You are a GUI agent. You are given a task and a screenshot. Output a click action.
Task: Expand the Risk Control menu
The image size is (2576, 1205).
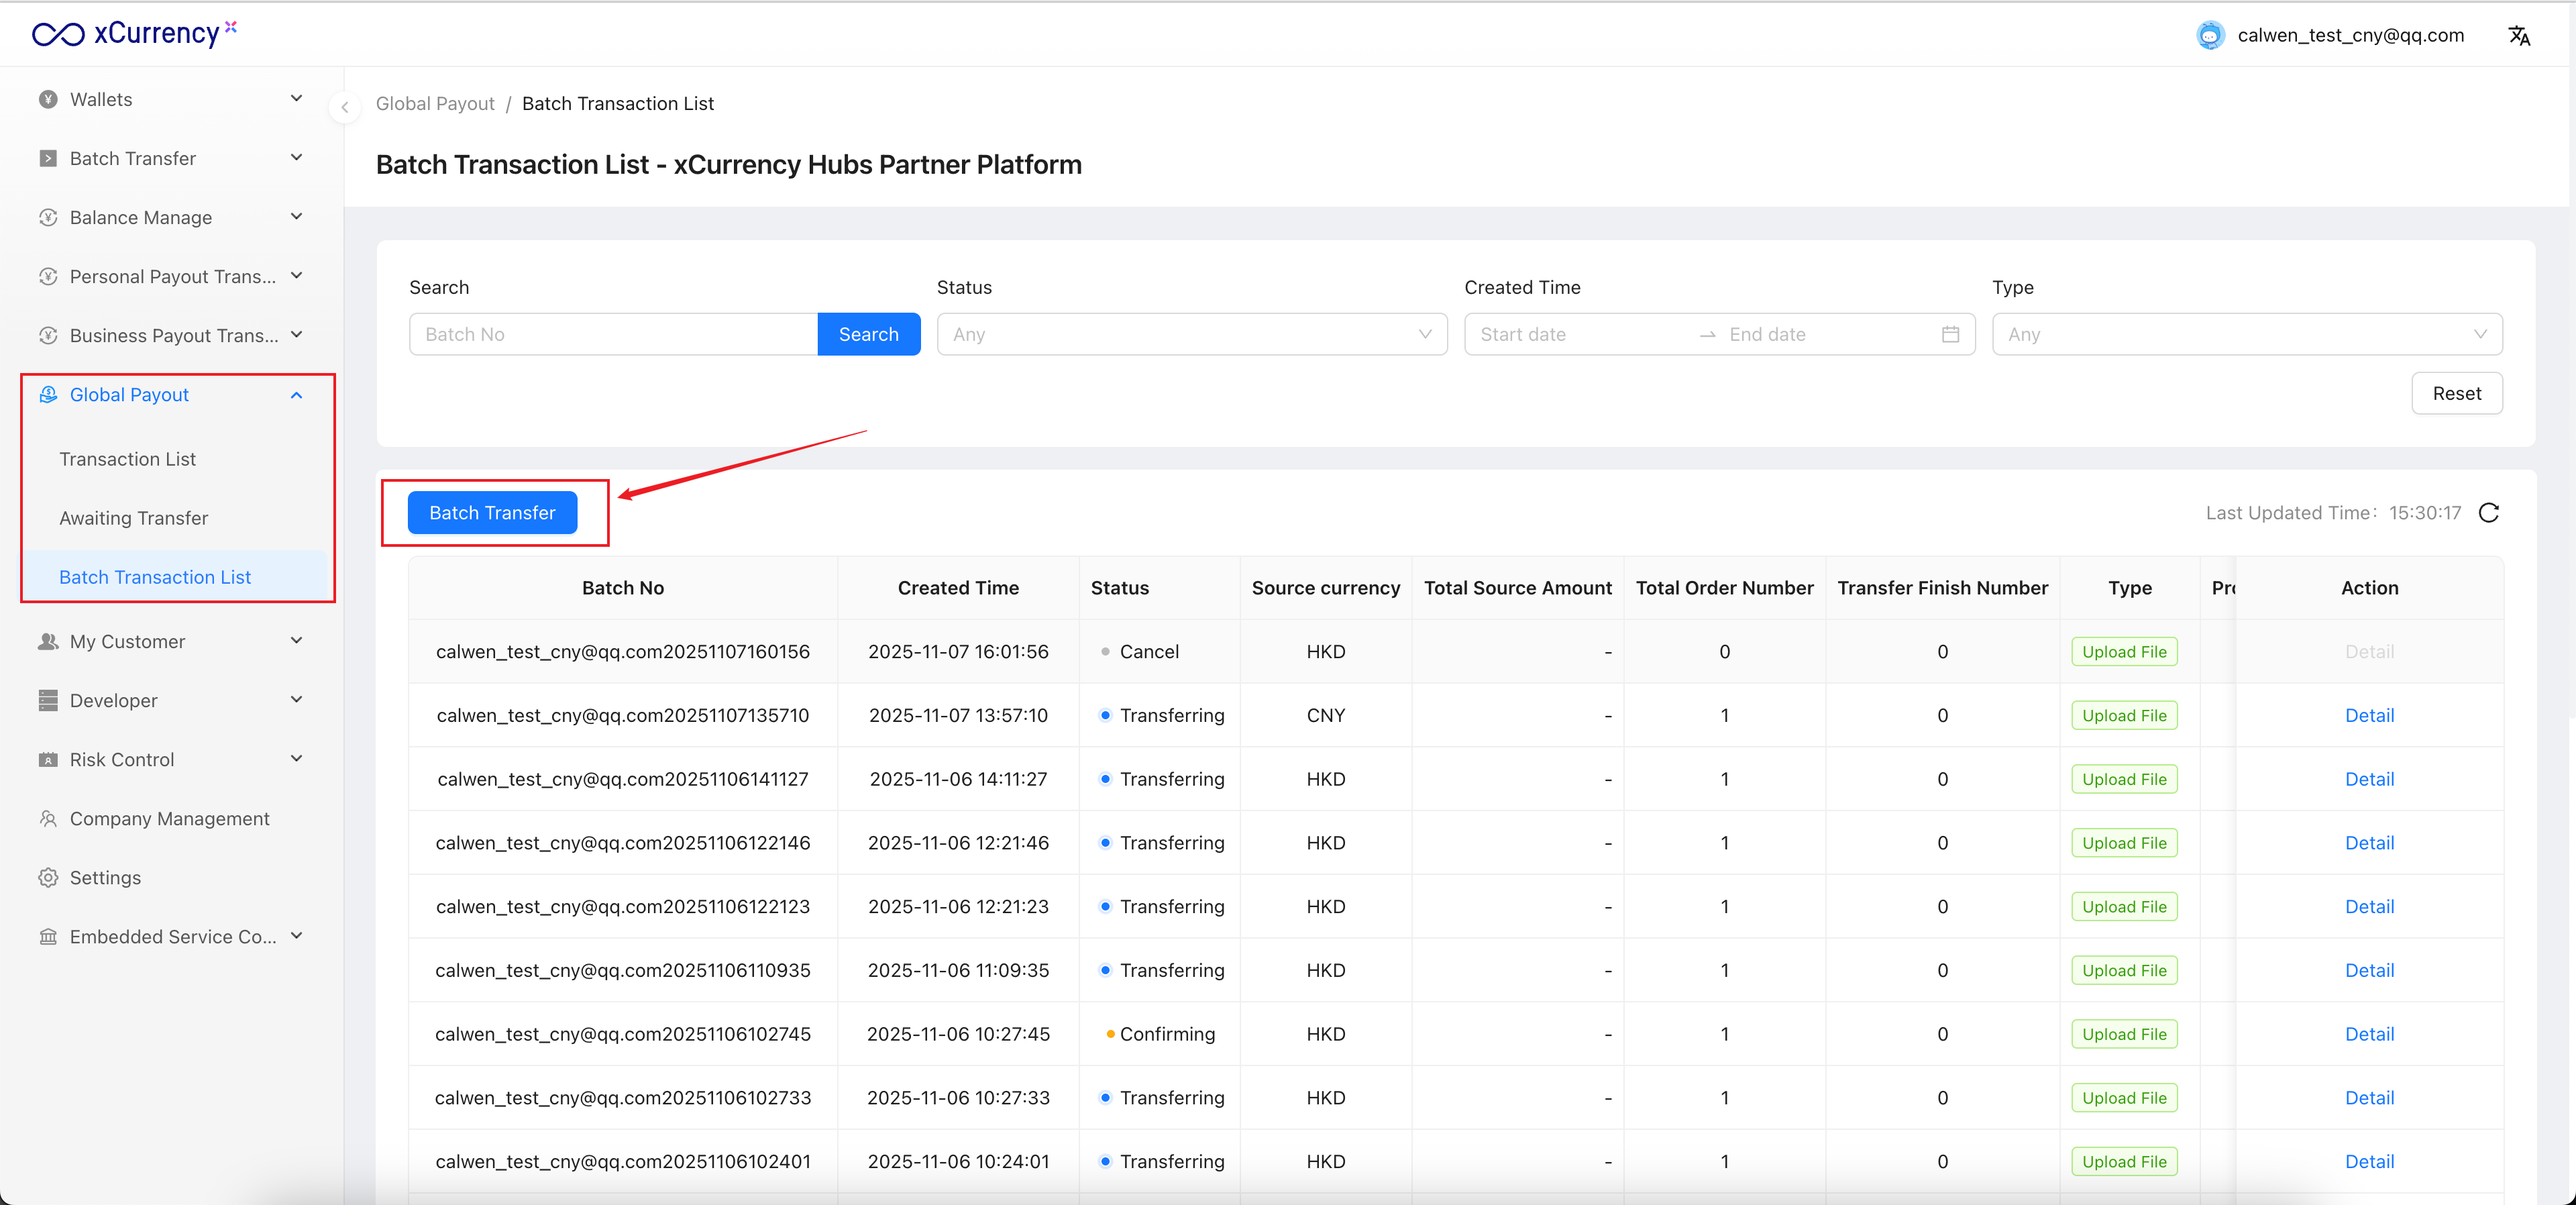(170, 760)
